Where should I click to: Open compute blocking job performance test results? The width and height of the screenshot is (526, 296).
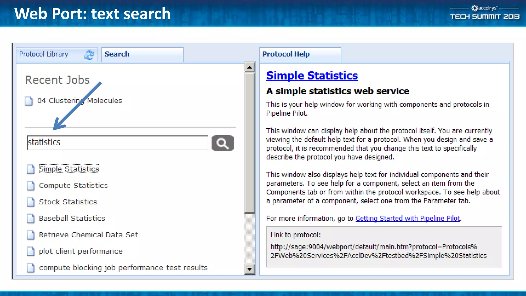coord(123,268)
